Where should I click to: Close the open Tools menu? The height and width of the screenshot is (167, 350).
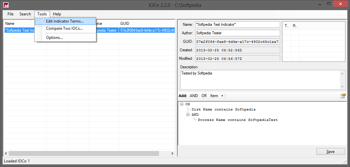(x=42, y=14)
